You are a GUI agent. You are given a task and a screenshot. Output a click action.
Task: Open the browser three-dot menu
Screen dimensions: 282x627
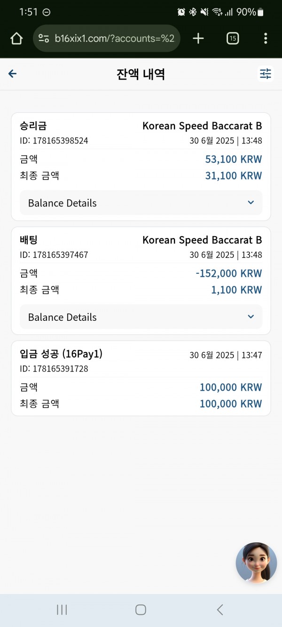266,39
